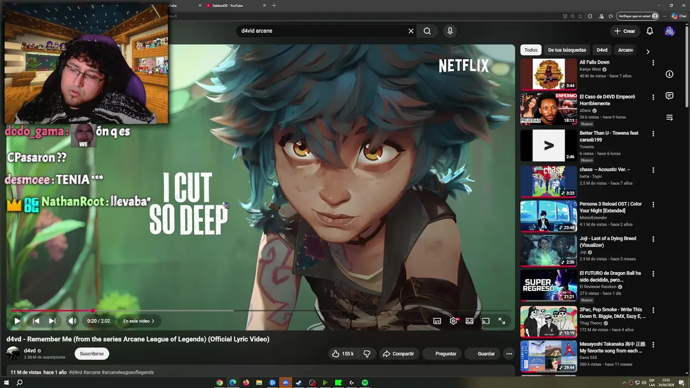The image size is (690, 388).
Task: Open the Copilot Chat button
Action: [679, 16]
